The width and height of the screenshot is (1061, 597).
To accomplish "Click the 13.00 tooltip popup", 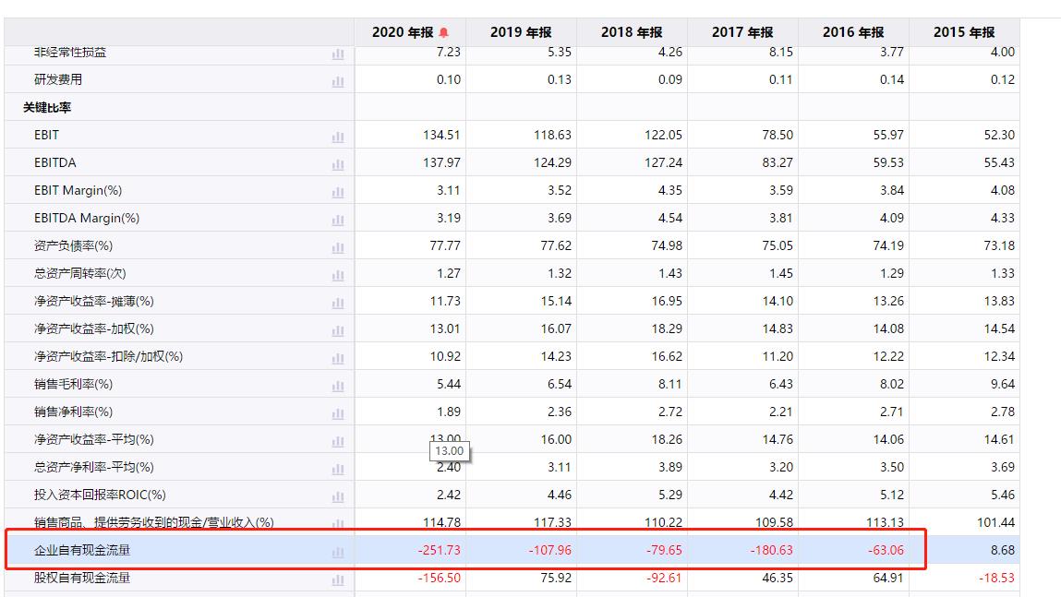I will 449,451.
